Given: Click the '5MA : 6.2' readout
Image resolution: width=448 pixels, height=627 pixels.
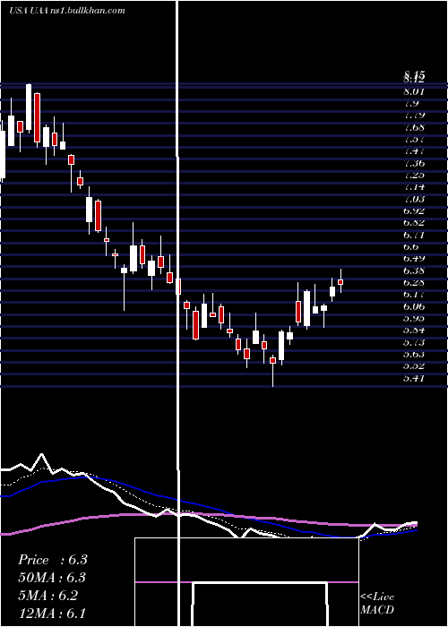Looking at the screenshot, I should [48, 596].
